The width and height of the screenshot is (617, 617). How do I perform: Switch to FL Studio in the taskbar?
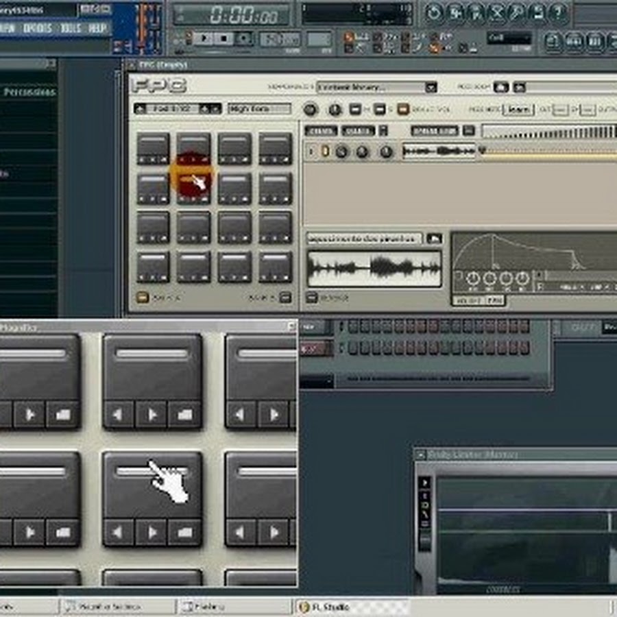tap(353, 607)
